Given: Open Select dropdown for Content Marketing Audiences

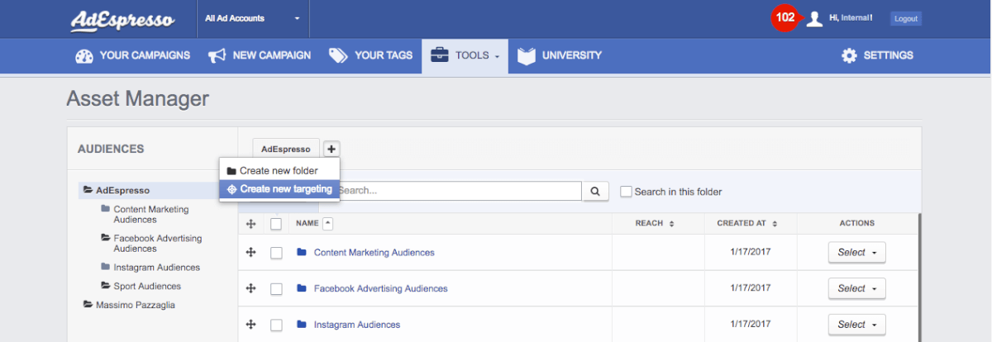Looking at the screenshot, I should pyautogui.click(x=856, y=253).
